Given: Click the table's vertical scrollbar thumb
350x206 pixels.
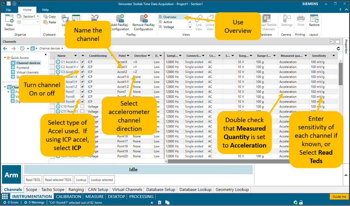Looking at the screenshot, I should coord(340,74).
